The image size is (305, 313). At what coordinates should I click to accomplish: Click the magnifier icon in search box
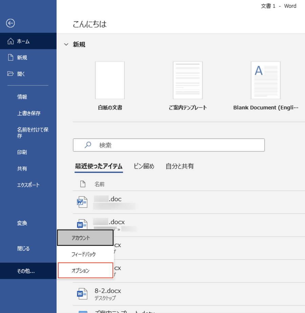tap(88, 145)
